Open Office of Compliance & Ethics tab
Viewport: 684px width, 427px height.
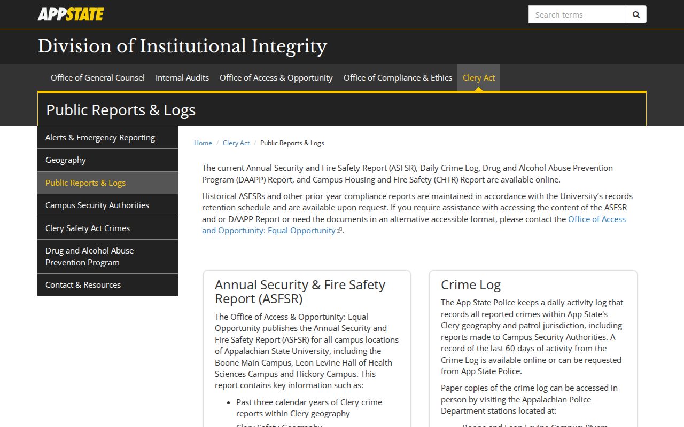point(398,77)
